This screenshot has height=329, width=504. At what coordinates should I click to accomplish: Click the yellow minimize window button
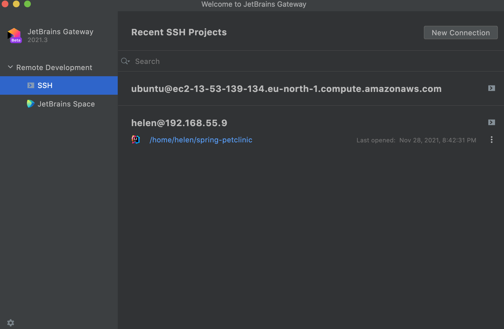click(16, 4)
